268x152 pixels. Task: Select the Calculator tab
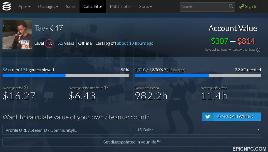[x=93, y=6]
